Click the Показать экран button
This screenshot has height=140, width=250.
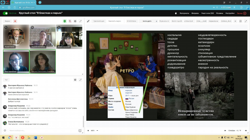tap(114, 21)
